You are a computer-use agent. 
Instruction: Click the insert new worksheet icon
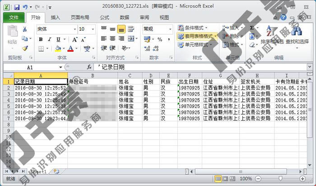(x=56, y=172)
